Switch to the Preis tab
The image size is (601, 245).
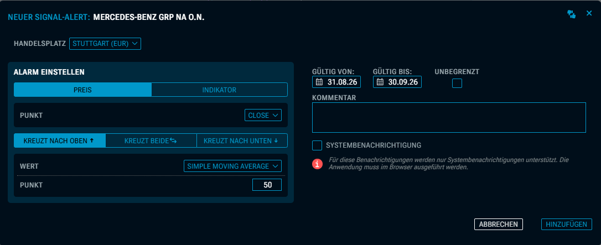coord(83,90)
